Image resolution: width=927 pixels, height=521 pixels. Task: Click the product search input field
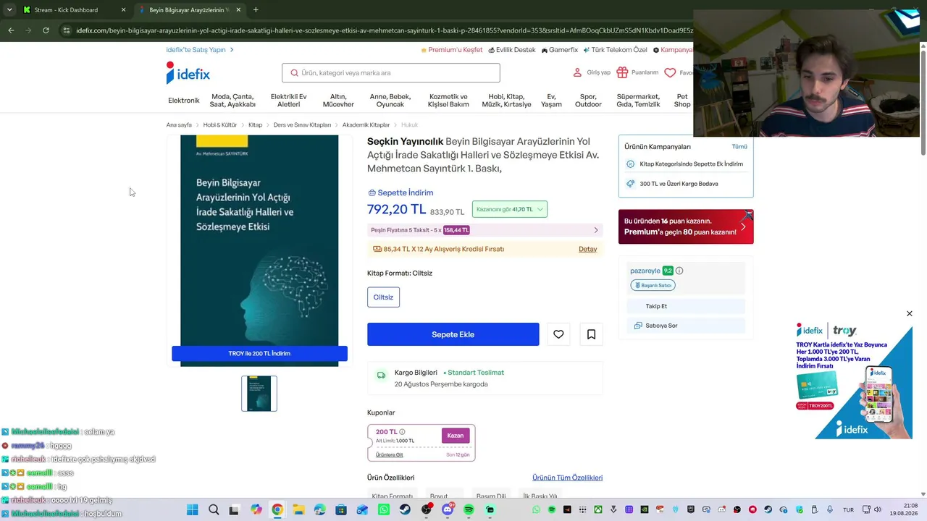[391, 73]
